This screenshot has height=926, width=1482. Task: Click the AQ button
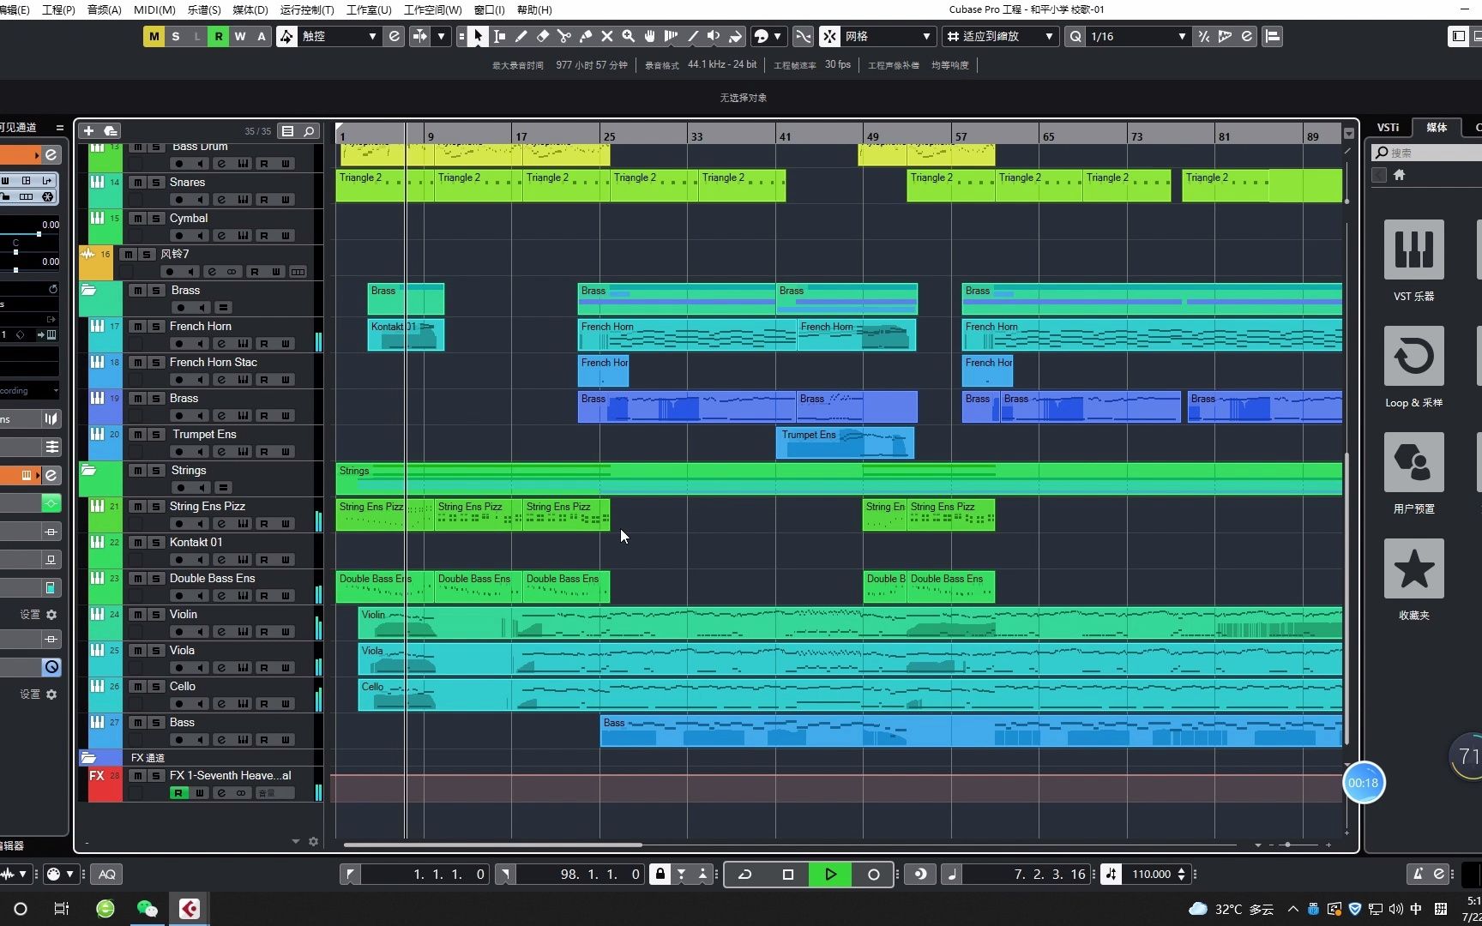[x=106, y=874]
